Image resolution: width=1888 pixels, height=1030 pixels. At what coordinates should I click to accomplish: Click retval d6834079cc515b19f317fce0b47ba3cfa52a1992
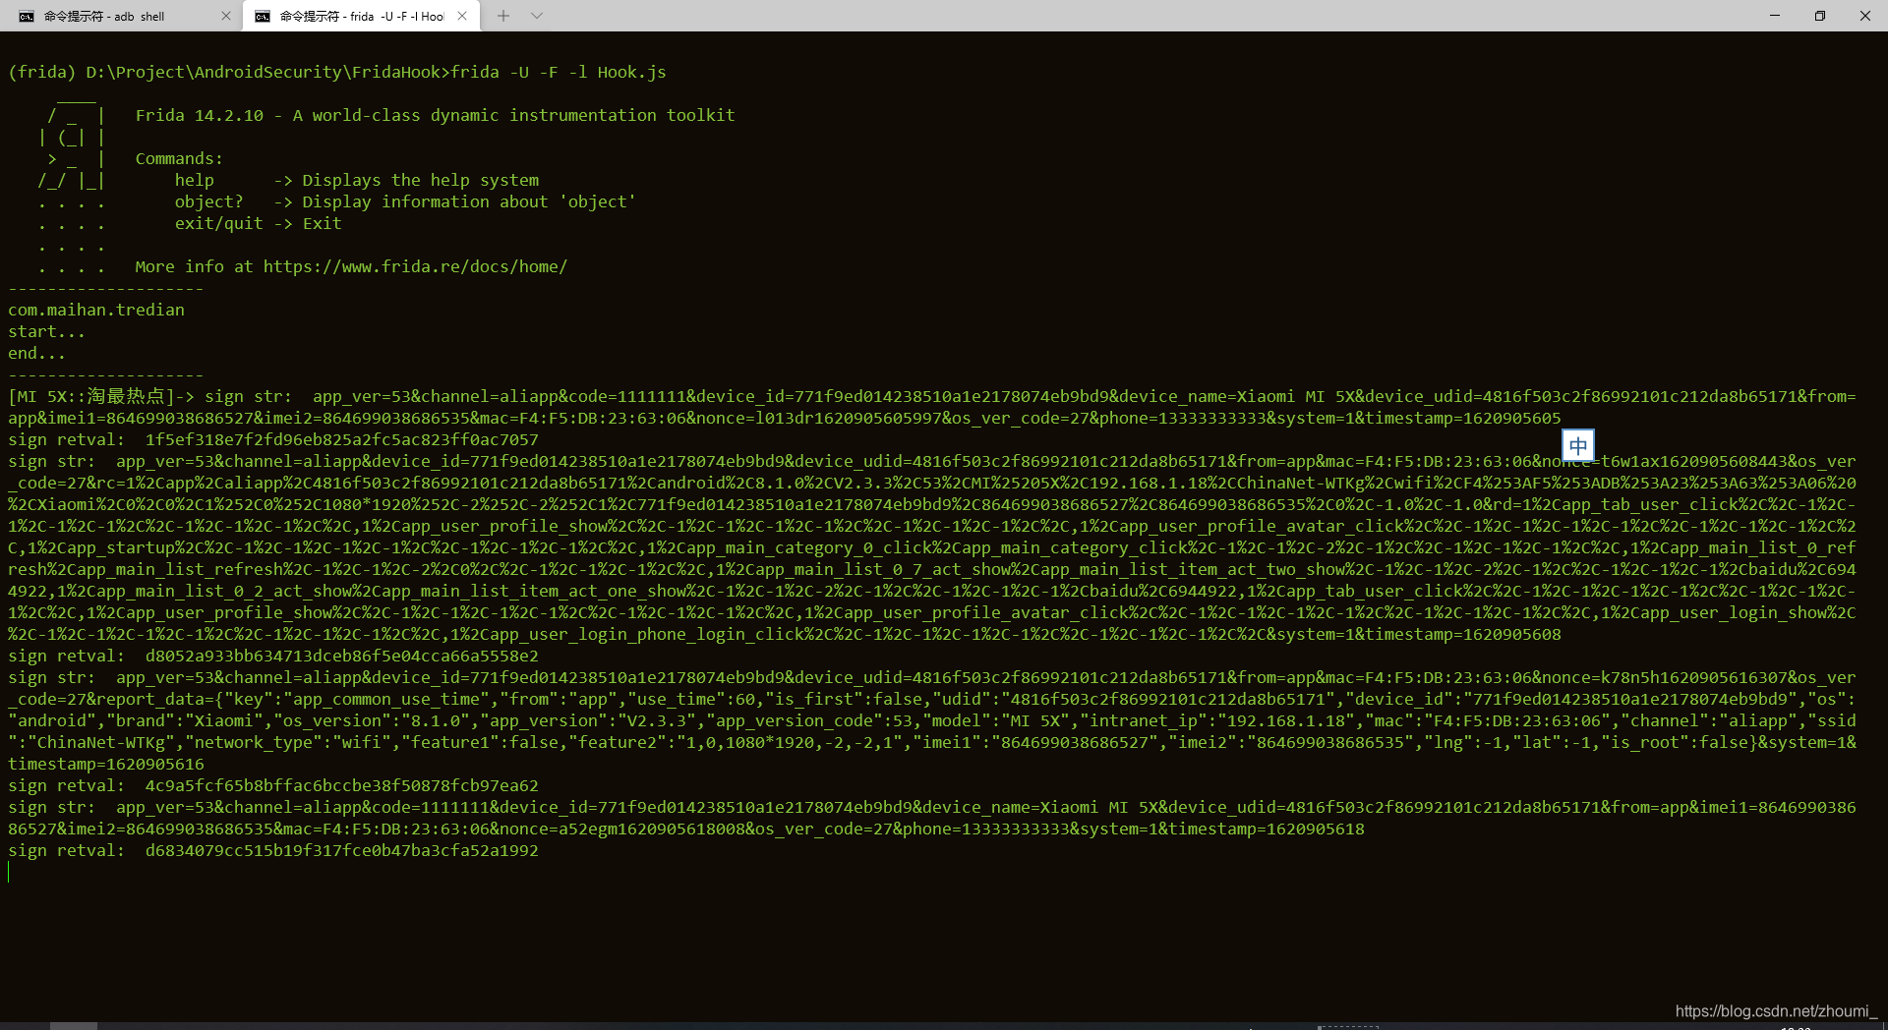click(341, 850)
